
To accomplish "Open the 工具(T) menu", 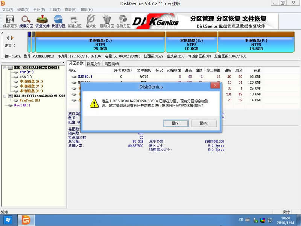I will pyautogui.click(x=55, y=9).
